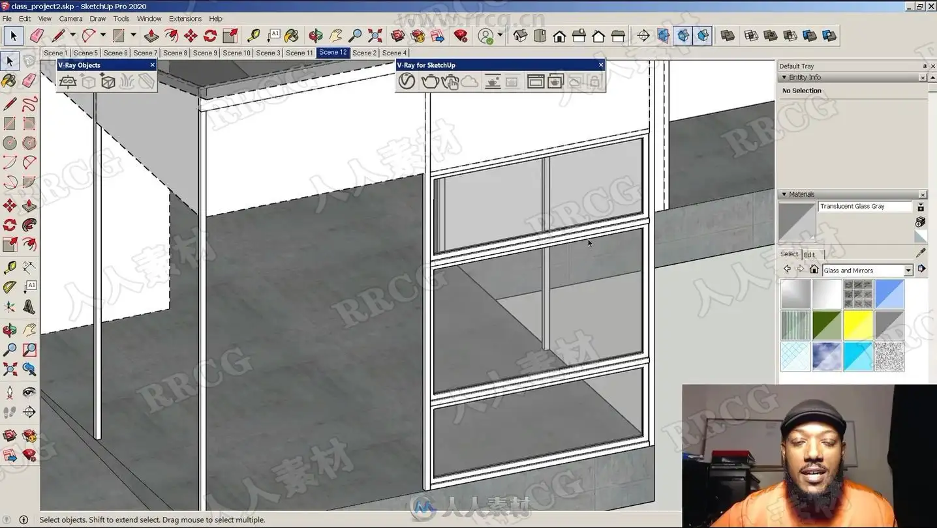
Task: Select the Follow Me tool in left toolbar
Action: pos(29,225)
